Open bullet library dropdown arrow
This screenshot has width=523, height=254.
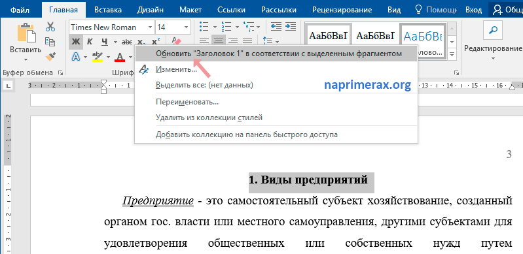(215, 27)
